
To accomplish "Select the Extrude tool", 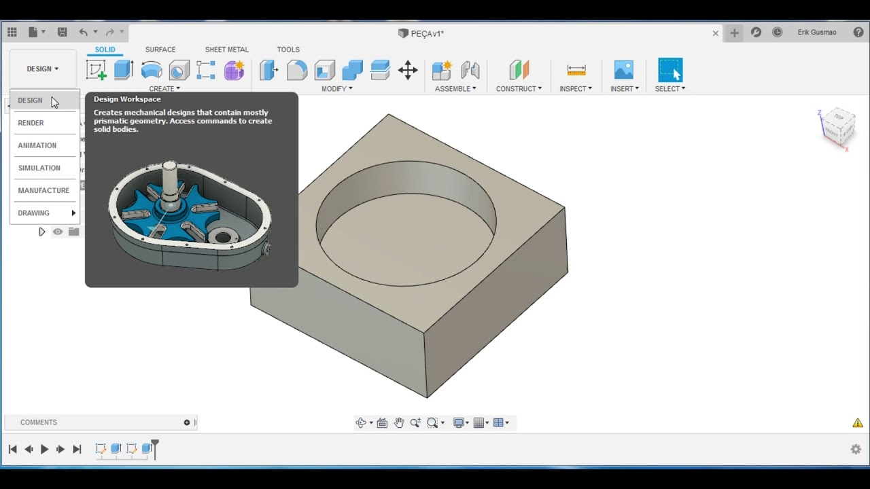I will click(124, 69).
